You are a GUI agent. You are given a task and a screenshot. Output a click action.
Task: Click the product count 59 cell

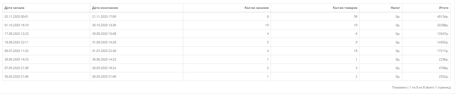[x=315, y=17]
